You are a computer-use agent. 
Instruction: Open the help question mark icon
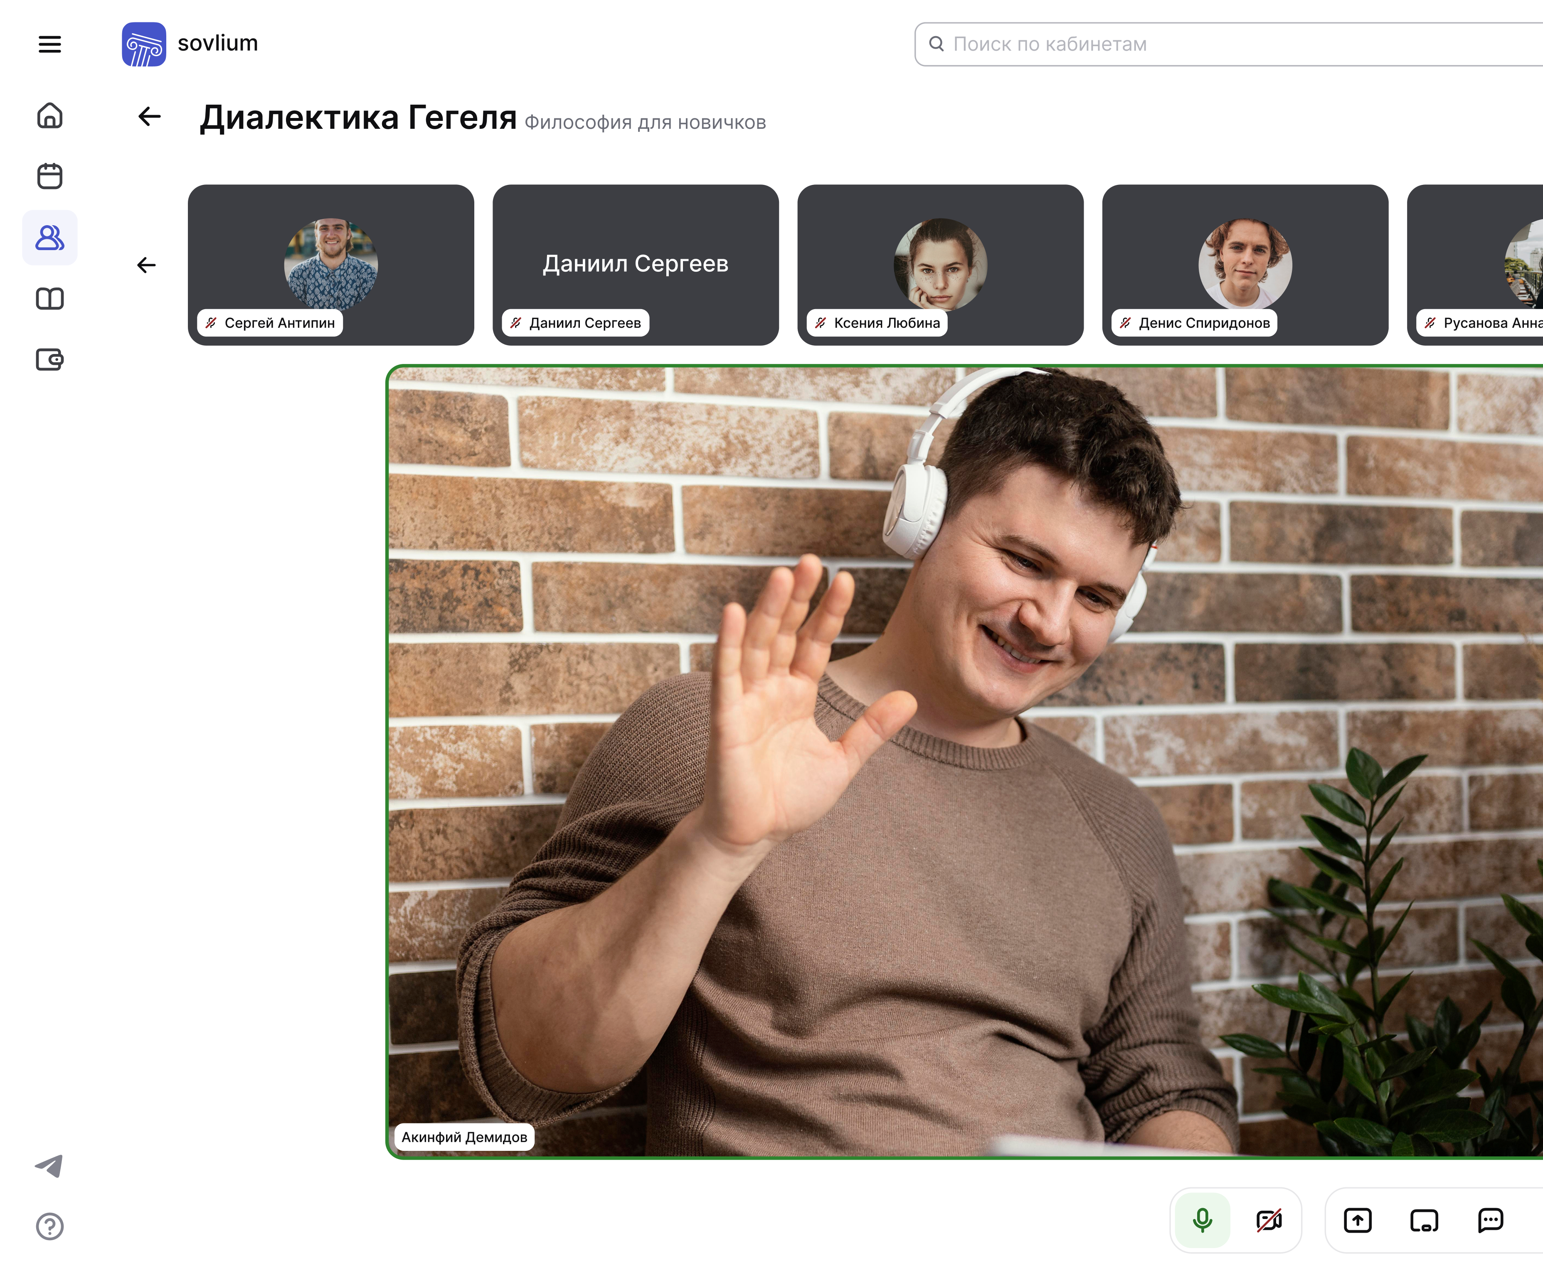pyautogui.click(x=49, y=1226)
